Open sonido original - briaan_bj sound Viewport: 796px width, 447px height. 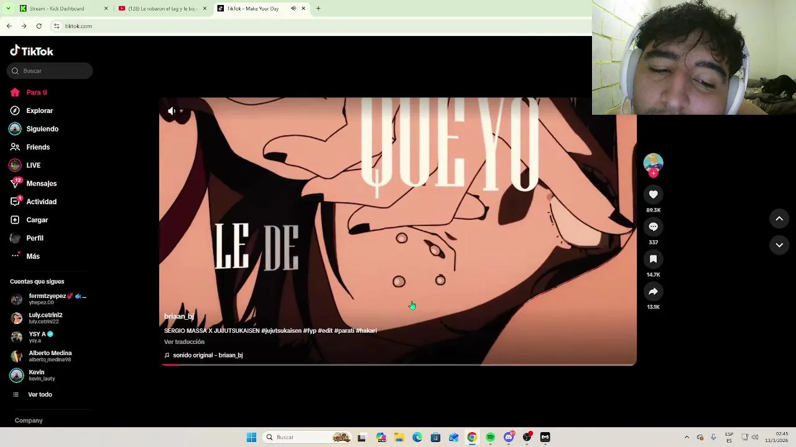[203, 355]
